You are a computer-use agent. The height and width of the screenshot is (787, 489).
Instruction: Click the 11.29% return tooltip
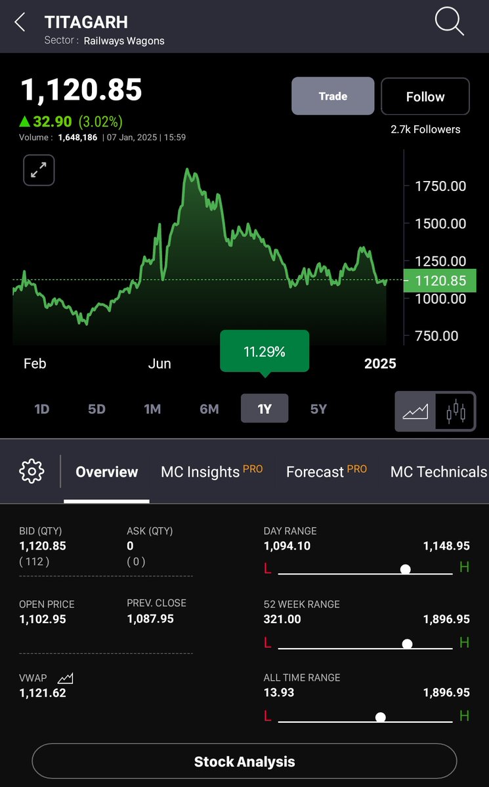click(x=265, y=353)
